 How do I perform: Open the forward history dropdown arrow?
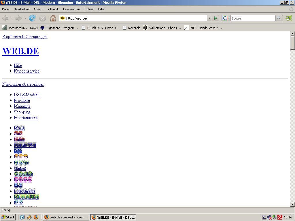pos(25,18)
